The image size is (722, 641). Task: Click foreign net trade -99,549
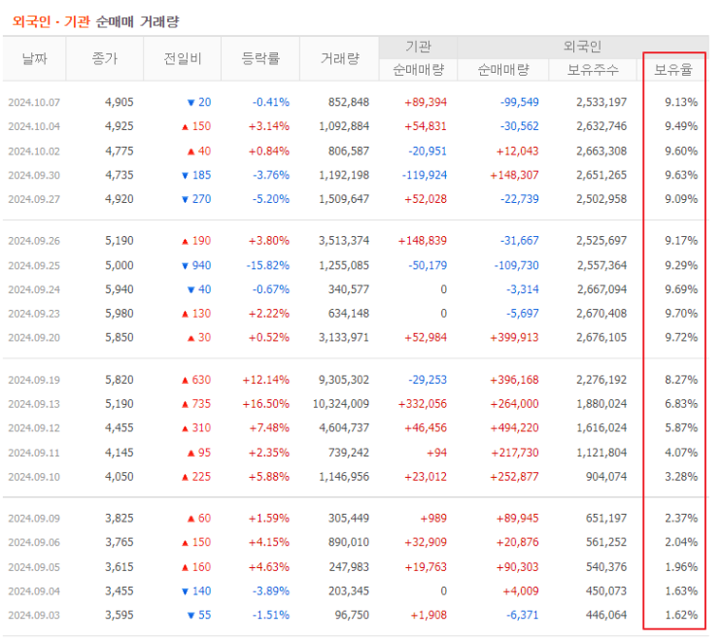click(520, 102)
